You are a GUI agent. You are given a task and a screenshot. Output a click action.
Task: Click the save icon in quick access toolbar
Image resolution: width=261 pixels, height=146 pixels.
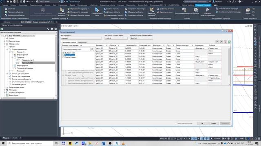(15, 2)
